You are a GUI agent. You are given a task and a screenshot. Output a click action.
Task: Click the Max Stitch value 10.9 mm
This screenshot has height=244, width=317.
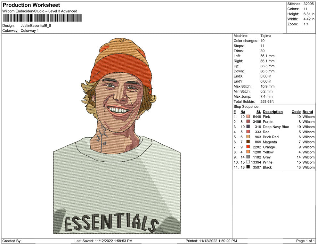267,86
